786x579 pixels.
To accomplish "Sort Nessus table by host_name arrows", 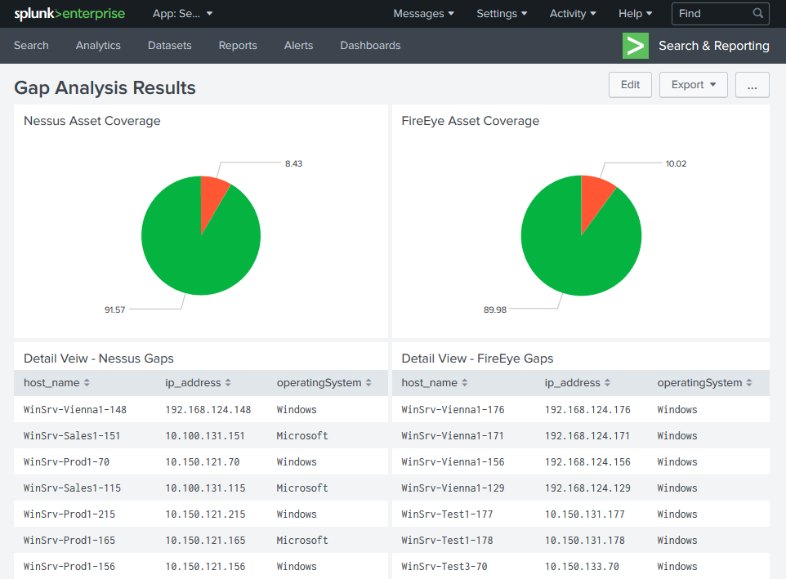I will (87, 383).
